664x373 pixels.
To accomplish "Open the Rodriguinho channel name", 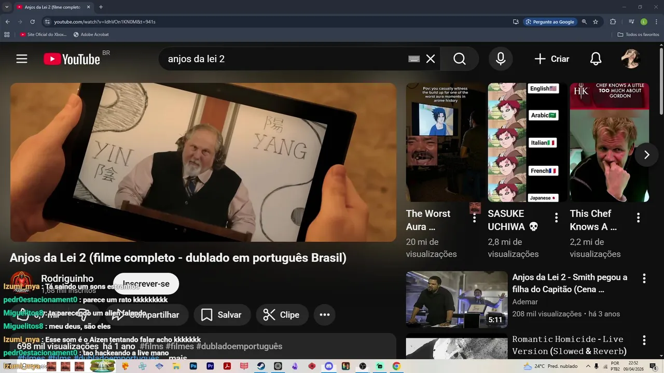I will [67, 279].
